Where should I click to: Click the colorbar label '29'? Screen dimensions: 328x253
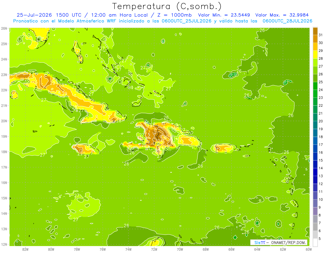pos(321,51)
